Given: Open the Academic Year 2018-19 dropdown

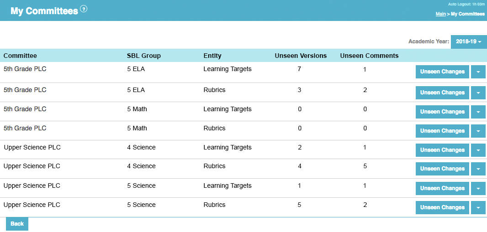Looking at the screenshot, I should [x=469, y=42].
